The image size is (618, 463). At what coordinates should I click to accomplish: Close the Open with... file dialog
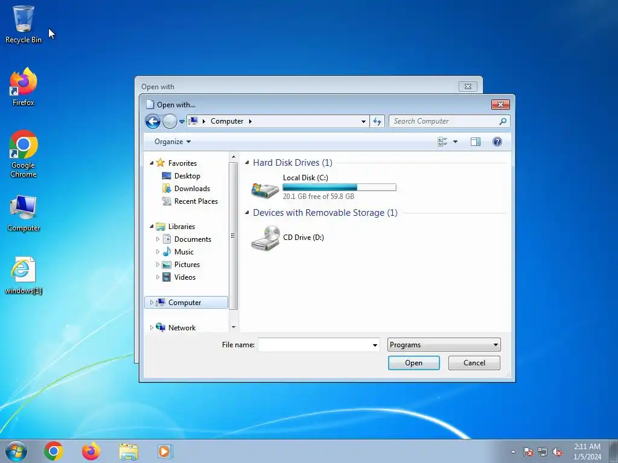pyautogui.click(x=500, y=104)
